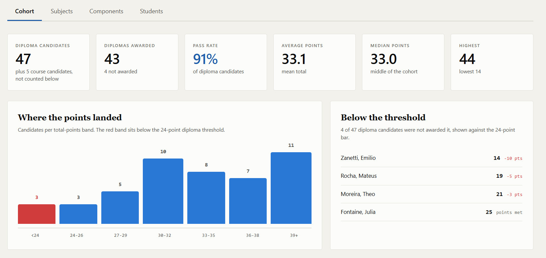Click the '30-32' axis label
This screenshot has height=258, width=546.
(x=164, y=235)
